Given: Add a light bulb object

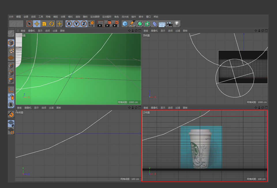Looking at the screenshot, I should [177, 24].
